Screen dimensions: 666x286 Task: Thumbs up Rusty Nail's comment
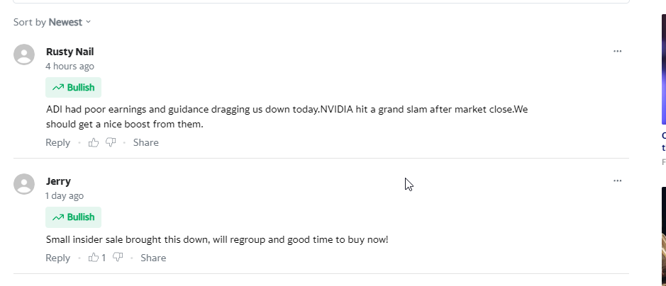coord(94,142)
